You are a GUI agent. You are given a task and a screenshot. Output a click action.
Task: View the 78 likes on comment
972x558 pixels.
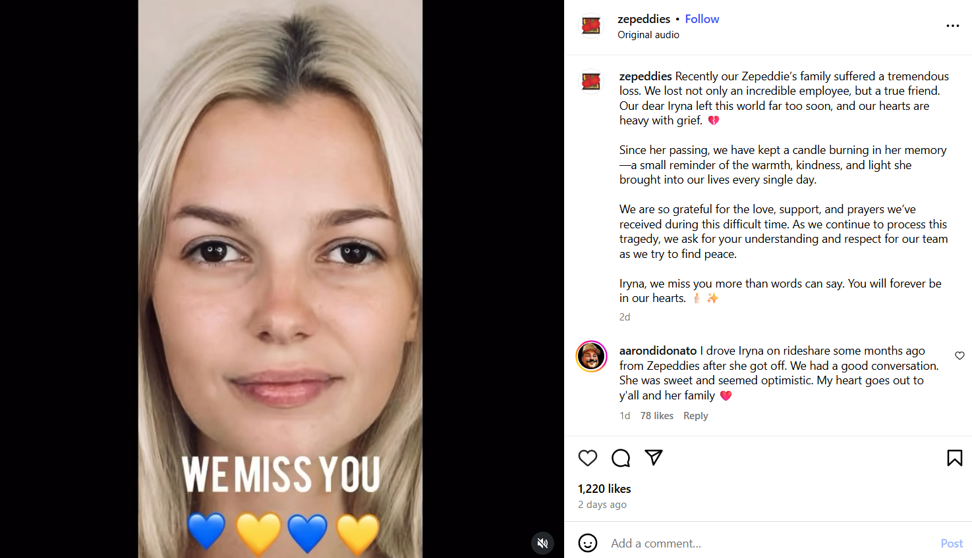657,416
